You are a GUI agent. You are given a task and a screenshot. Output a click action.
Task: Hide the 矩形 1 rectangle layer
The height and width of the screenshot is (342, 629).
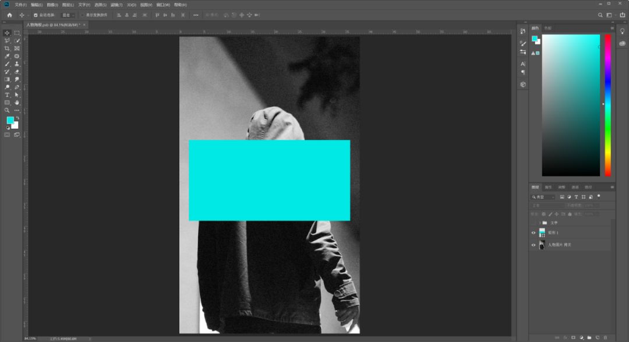click(x=533, y=233)
